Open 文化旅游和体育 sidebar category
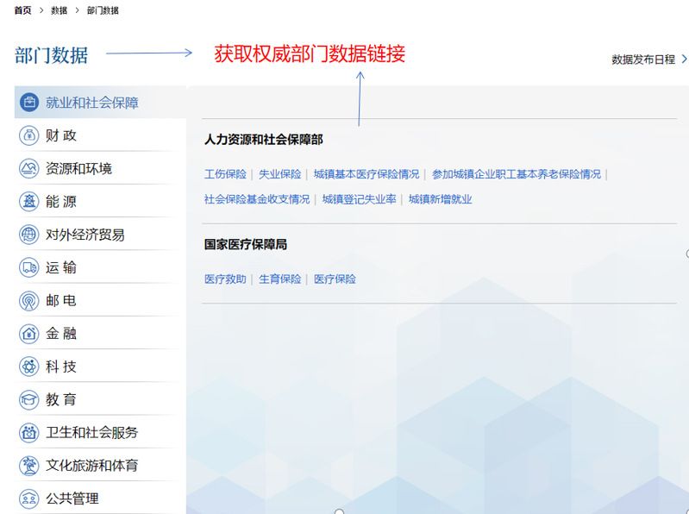Screen dimensions: 689x514 pyautogui.click(x=91, y=466)
